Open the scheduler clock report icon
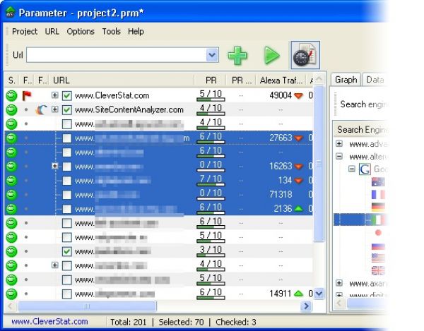The height and width of the screenshot is (331, 424). (x=305, y=55)
